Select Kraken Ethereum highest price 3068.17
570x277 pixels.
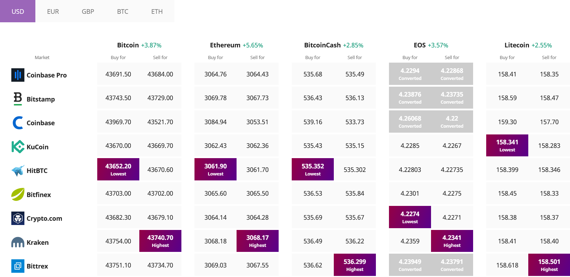[x=257, y=241]
